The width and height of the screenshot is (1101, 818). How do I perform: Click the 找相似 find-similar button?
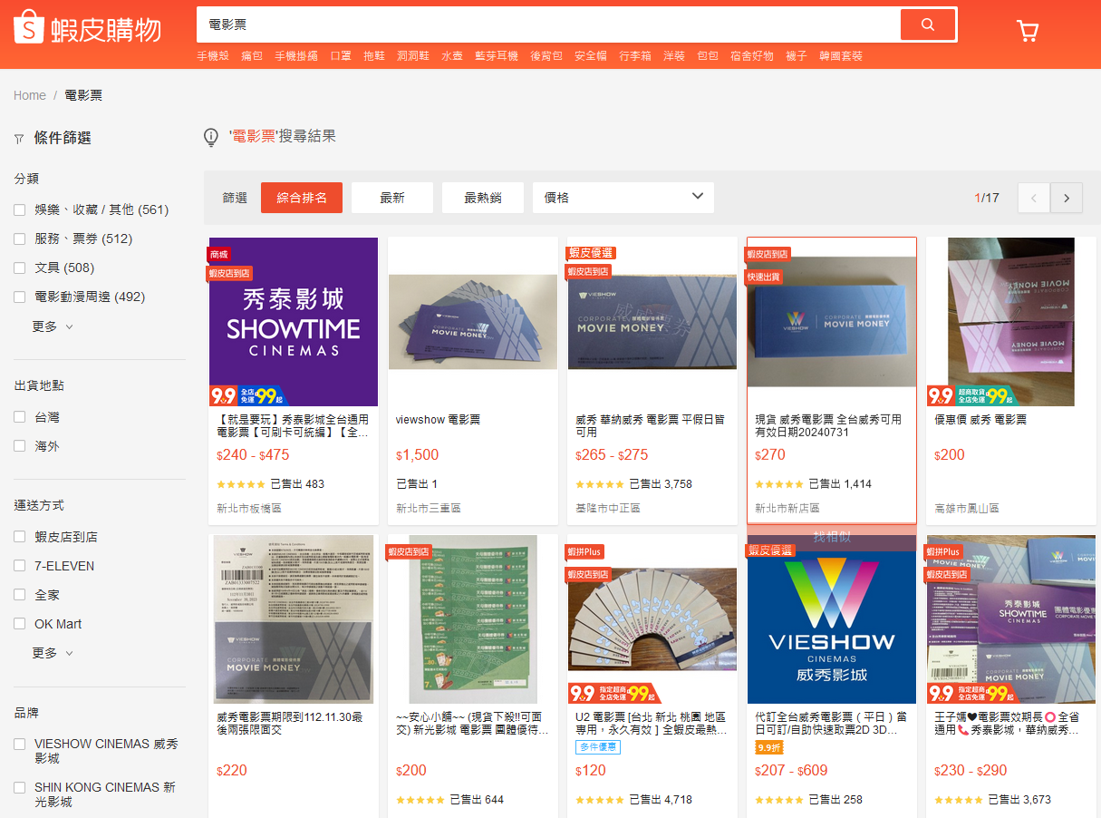click(832, 537)
